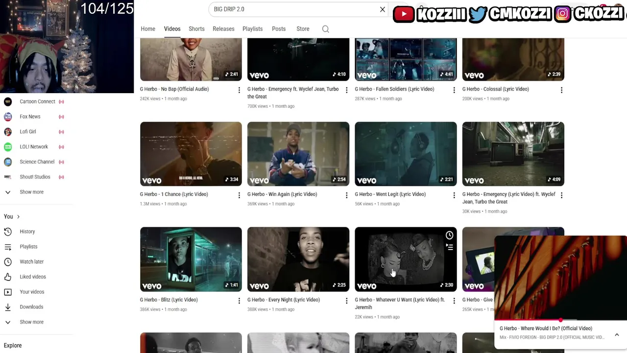Image resolution: width=627 pixels, height=353 pixels.
Task: Clear the BIG DRIP 2.0 search text
Action: [x=383, y=9]
